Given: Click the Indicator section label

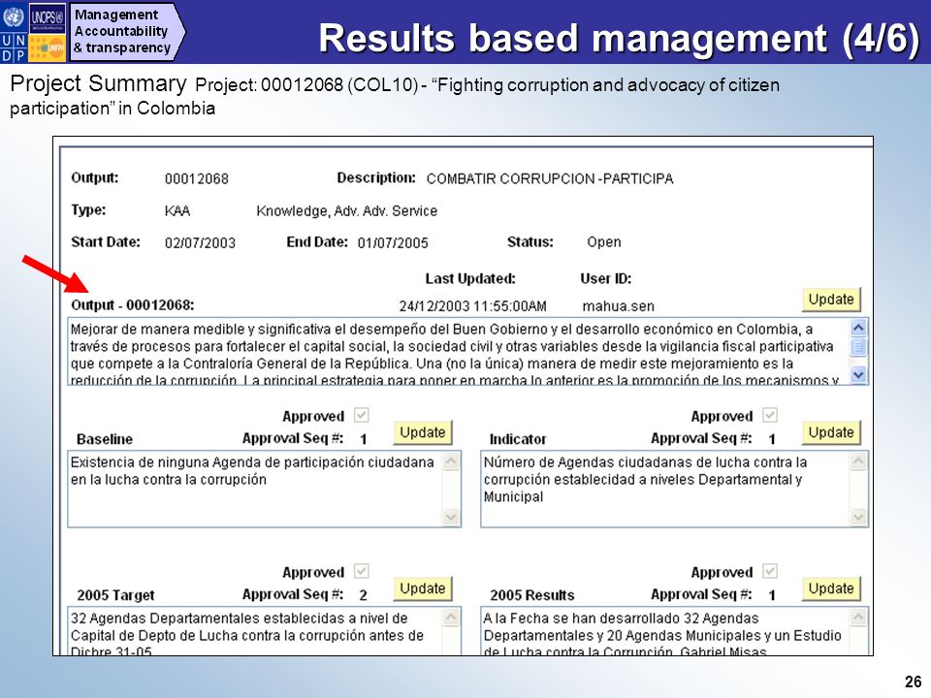Looking at the screenshot, I should (x=518, y=439).
